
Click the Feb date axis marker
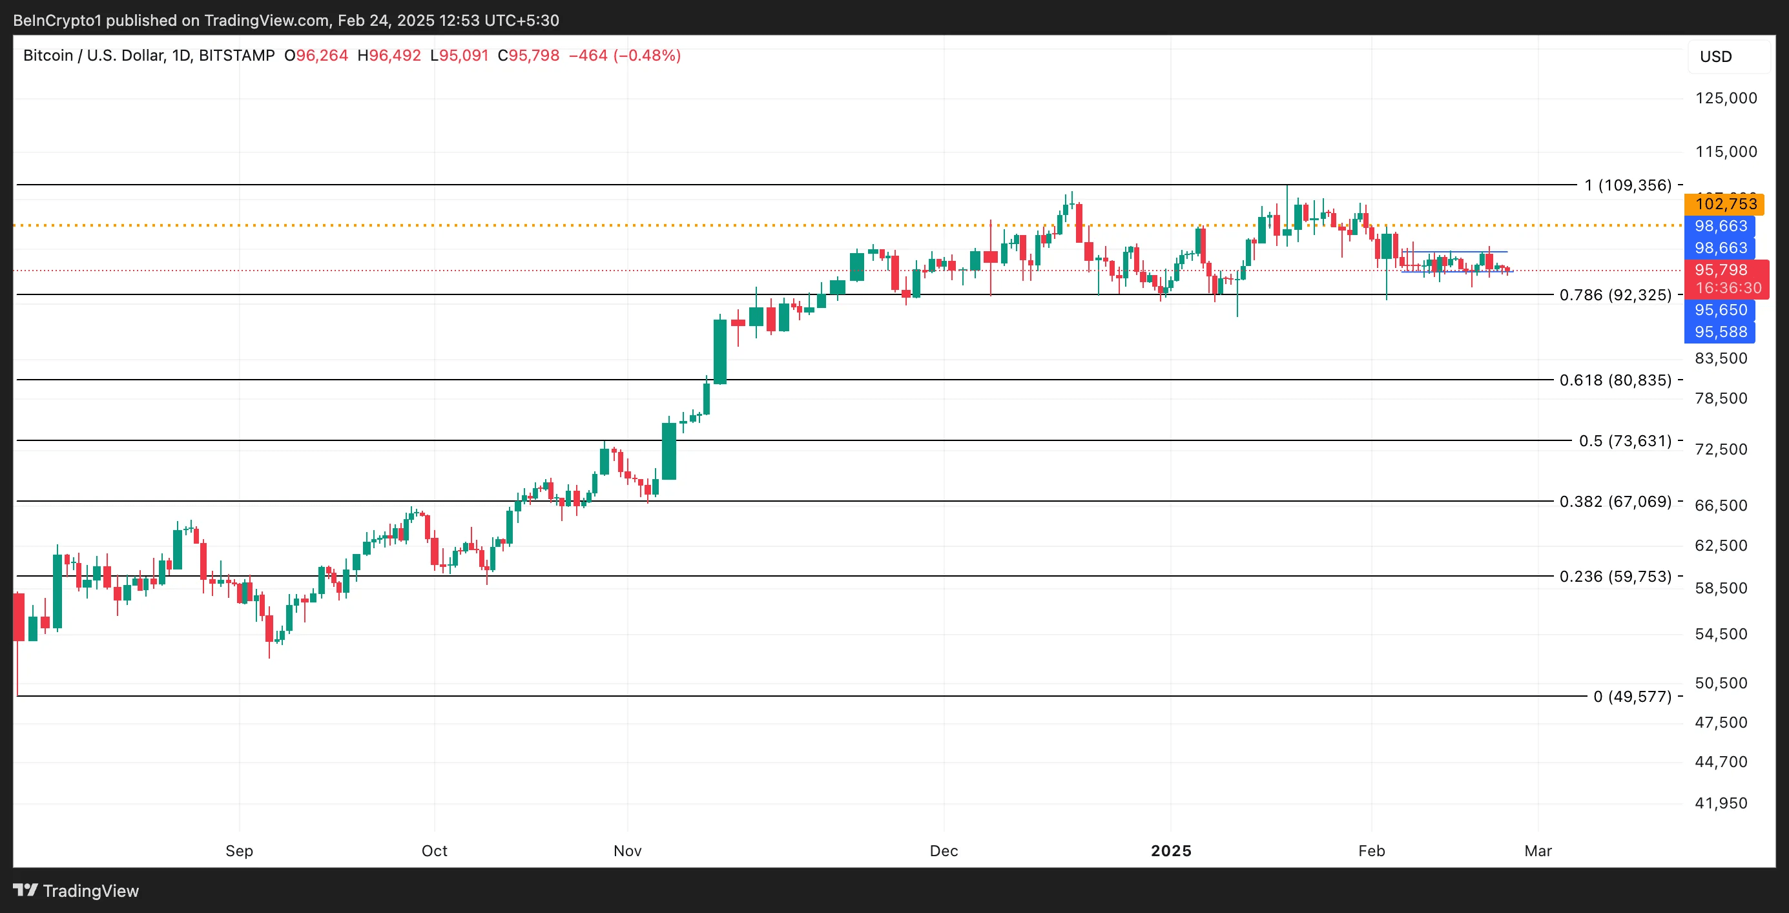pos(1371,850)
